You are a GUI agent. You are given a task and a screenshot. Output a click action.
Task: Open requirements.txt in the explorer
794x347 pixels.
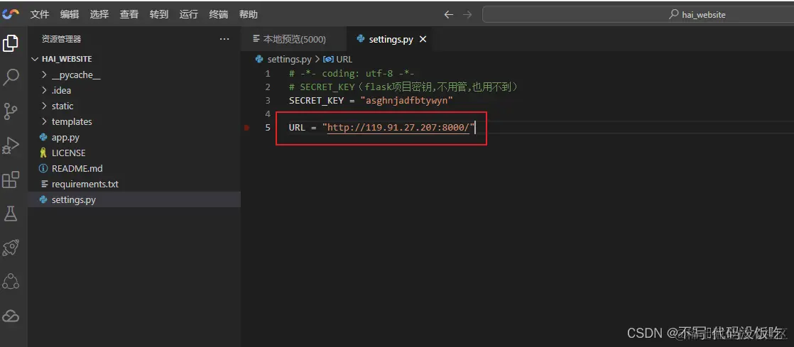[134, 184]
